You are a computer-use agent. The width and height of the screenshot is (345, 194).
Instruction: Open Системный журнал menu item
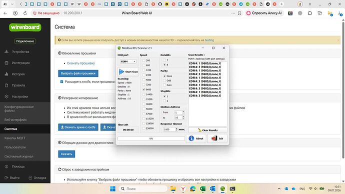tap(18, 156)
